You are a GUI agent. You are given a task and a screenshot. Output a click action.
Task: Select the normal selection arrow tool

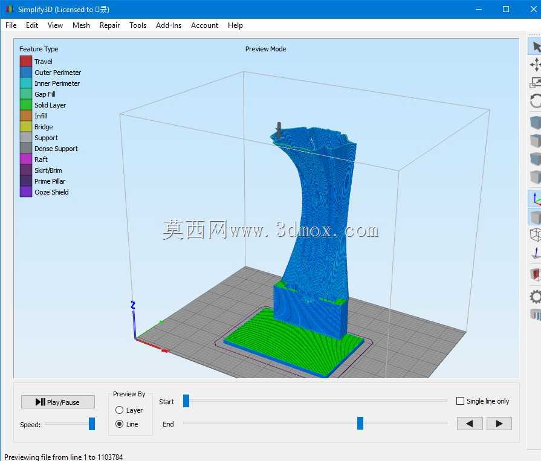(536, 47)
